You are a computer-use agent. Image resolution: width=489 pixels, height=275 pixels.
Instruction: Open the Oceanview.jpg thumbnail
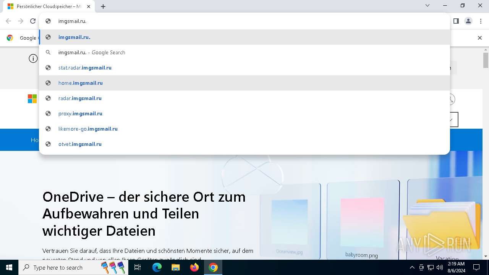pyautogui.click(x=290, y=222)
